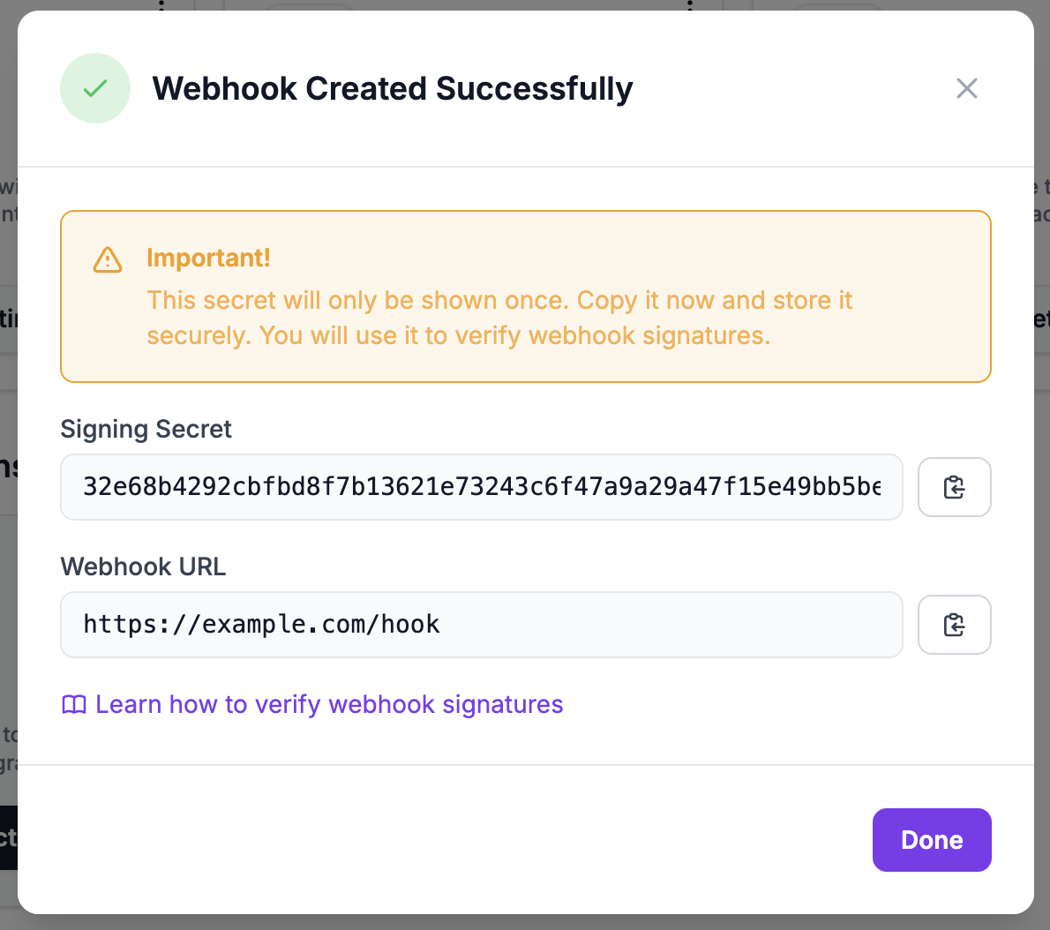Viewport: 1050px width, 930px height.
Task: Select the Webhook URL text field
Action: coord(481,625)
